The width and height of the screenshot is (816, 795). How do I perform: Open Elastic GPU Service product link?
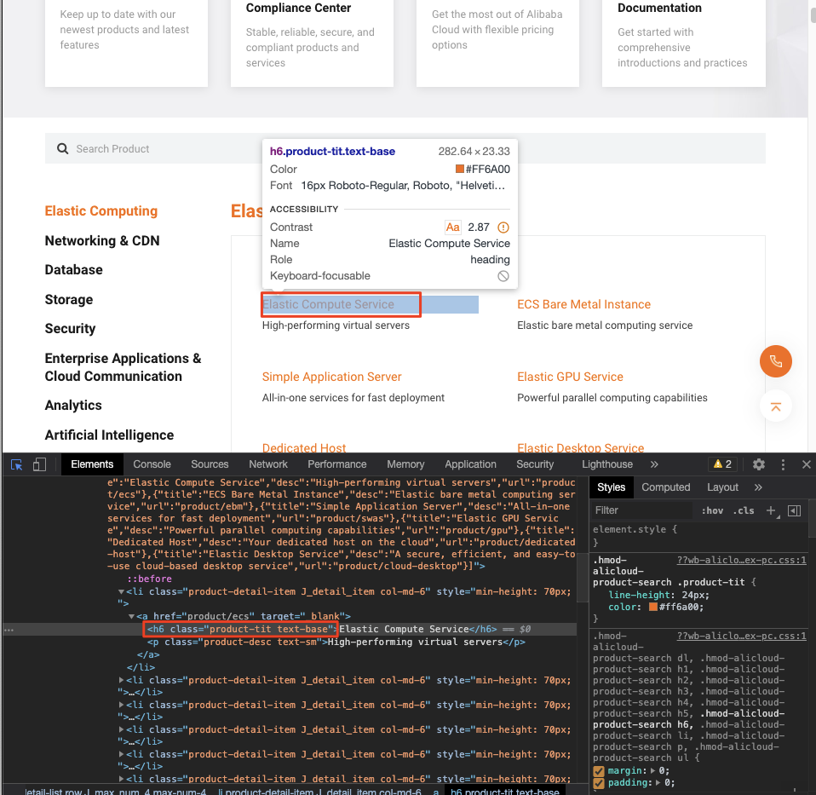click(570, 377)
